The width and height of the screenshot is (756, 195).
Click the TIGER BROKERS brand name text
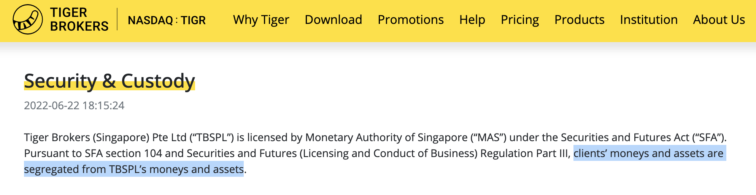point(79,19)
